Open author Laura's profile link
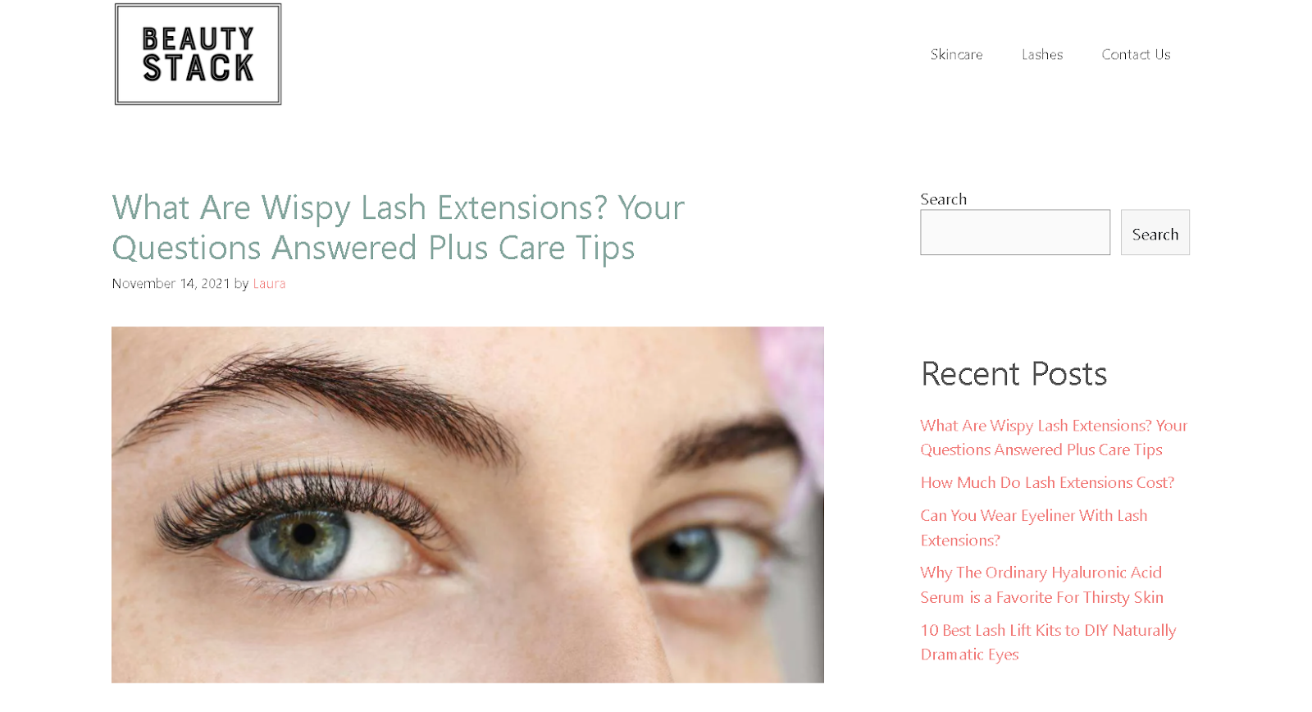This screenshot has width=1312, height=712. 269,283
